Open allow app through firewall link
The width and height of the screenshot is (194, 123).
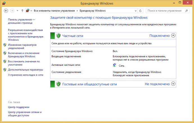[26, 35]
